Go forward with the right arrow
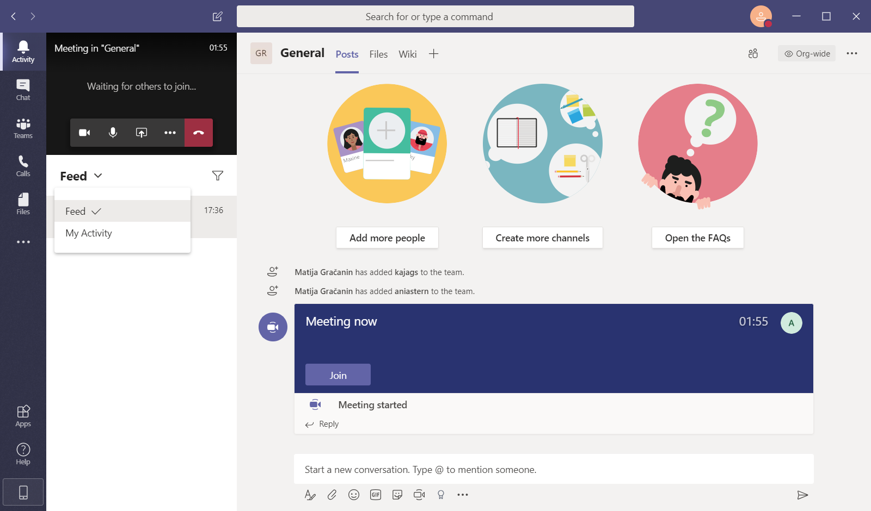871x511 pixels. [x=33, y=16]
